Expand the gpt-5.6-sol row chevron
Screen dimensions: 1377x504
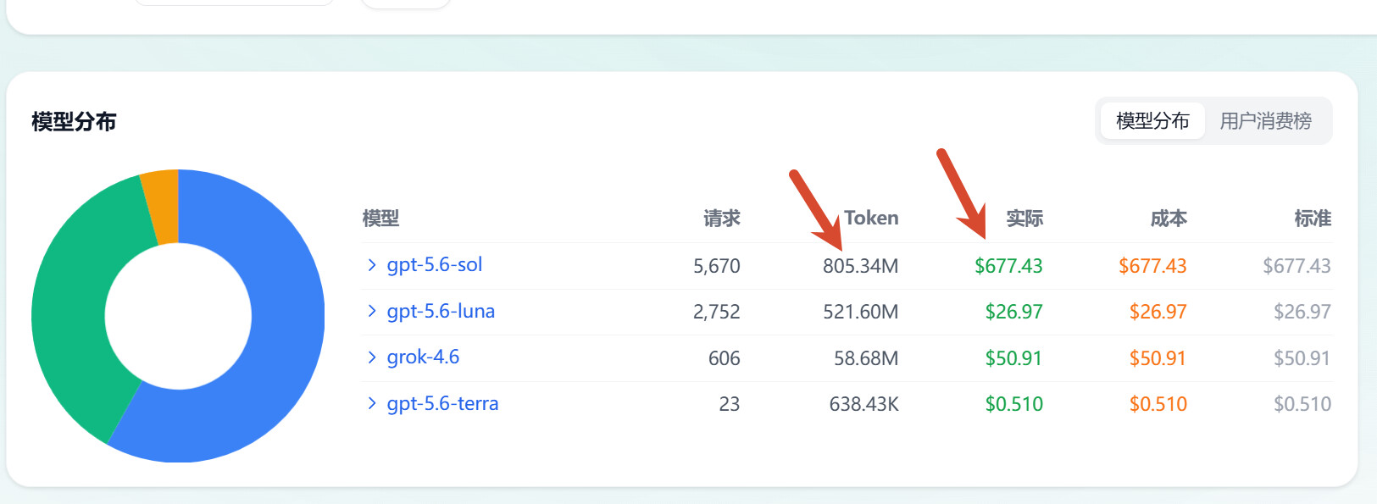tap(371, 265)
